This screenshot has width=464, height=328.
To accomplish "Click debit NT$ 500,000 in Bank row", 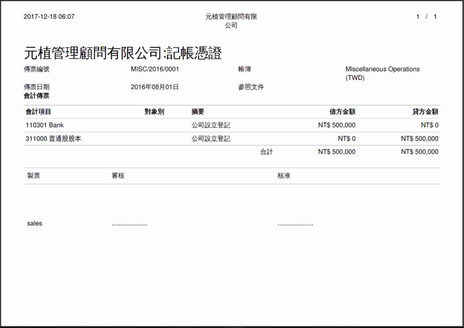I will [337, 125].
